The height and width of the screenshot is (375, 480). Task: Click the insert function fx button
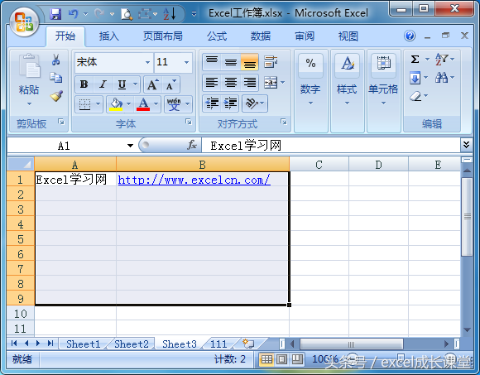pyautogui.click(x=192, y=145)
